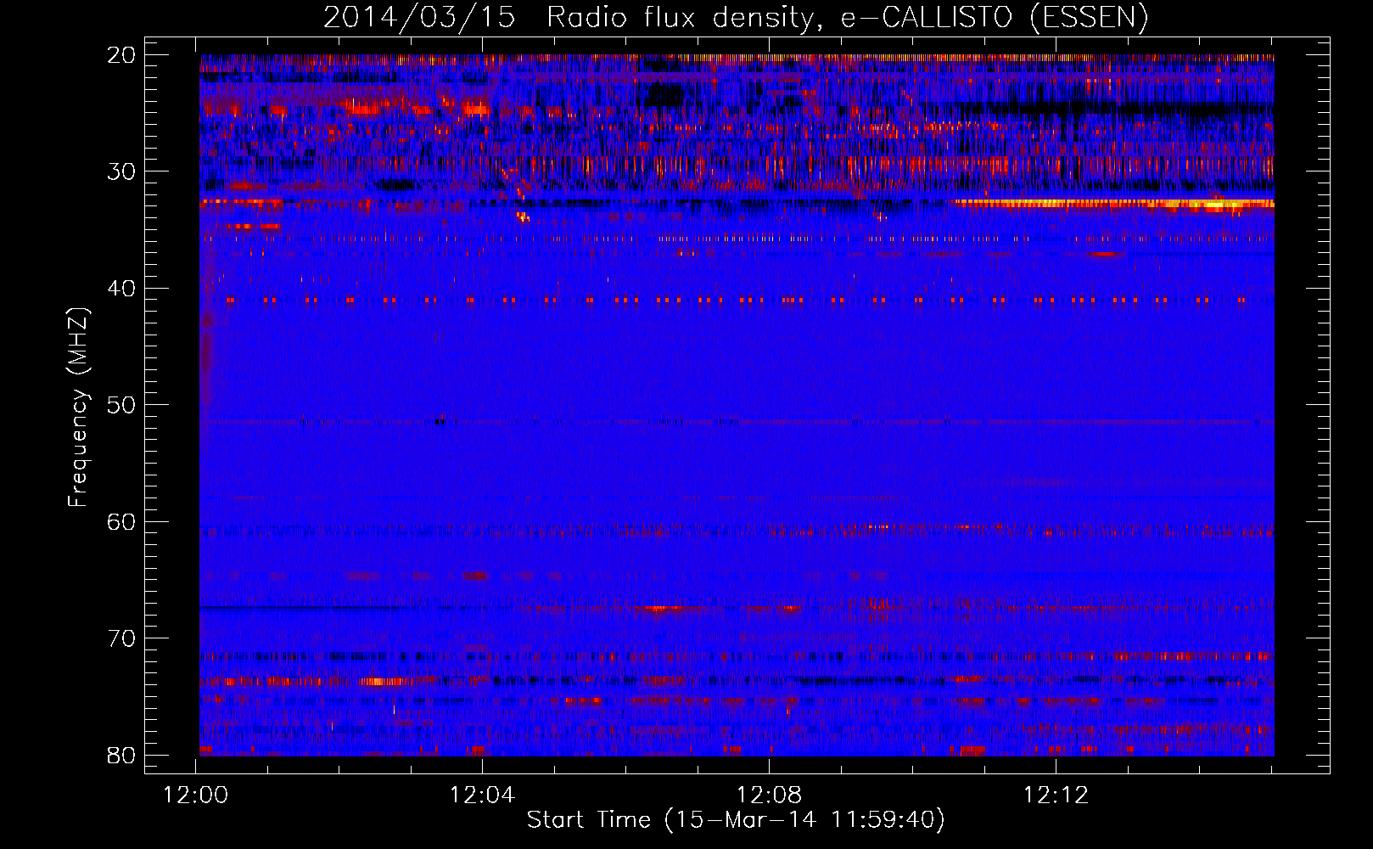Click the 30 frequency tick label
This screenshot has height=849, width=1373.
(x=121, y=171)
